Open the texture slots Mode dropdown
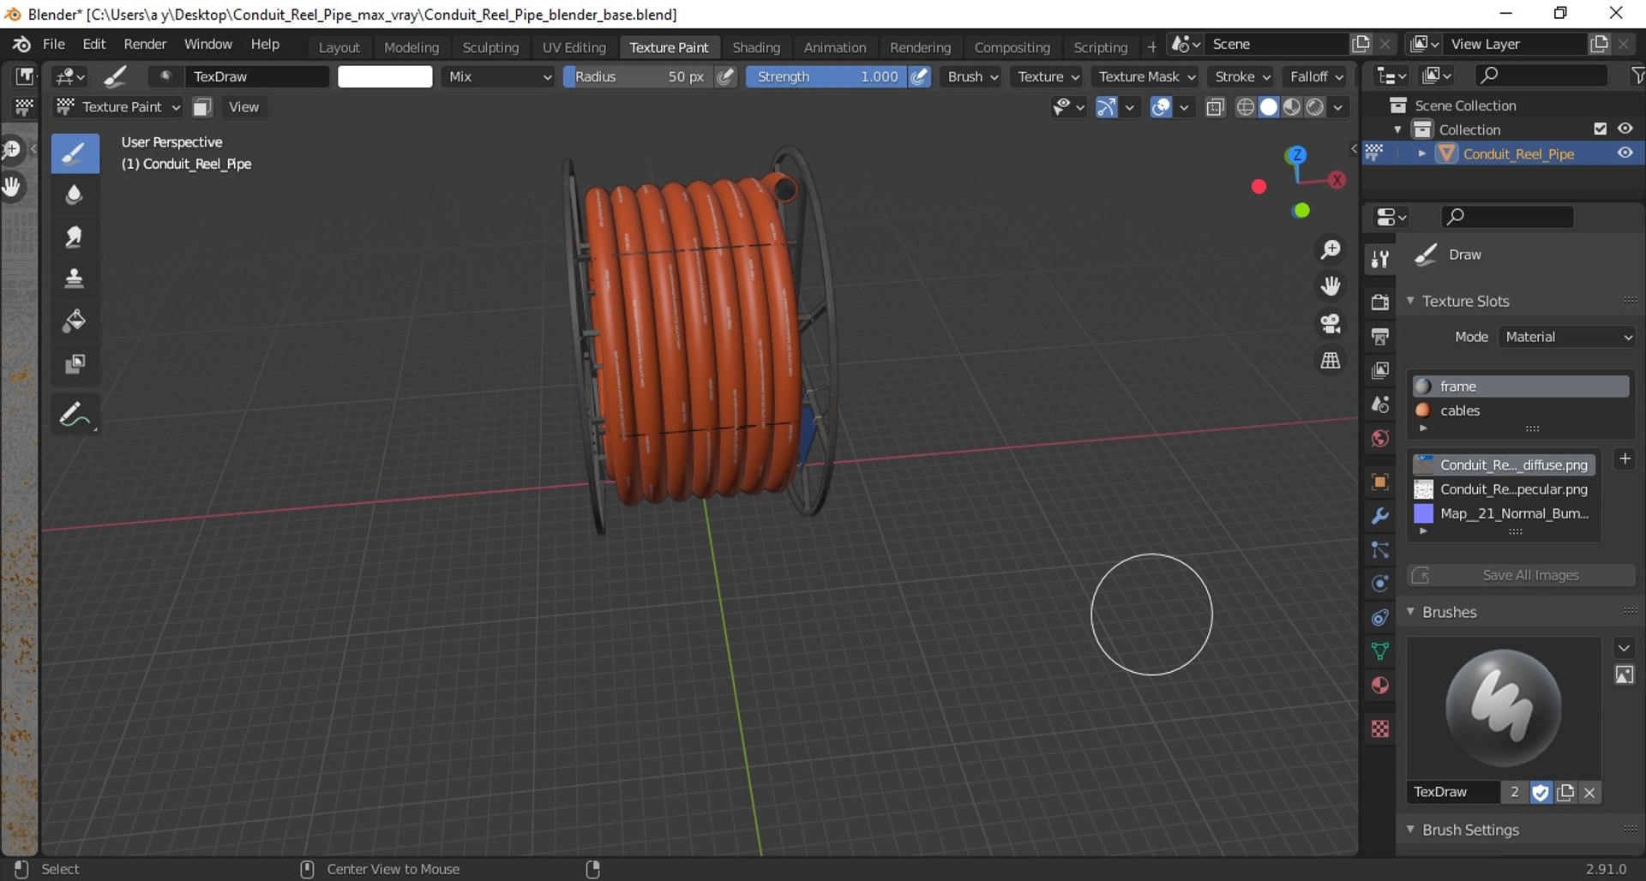The height and width of the screenshot is (881, 1646). click(1567, 338)
